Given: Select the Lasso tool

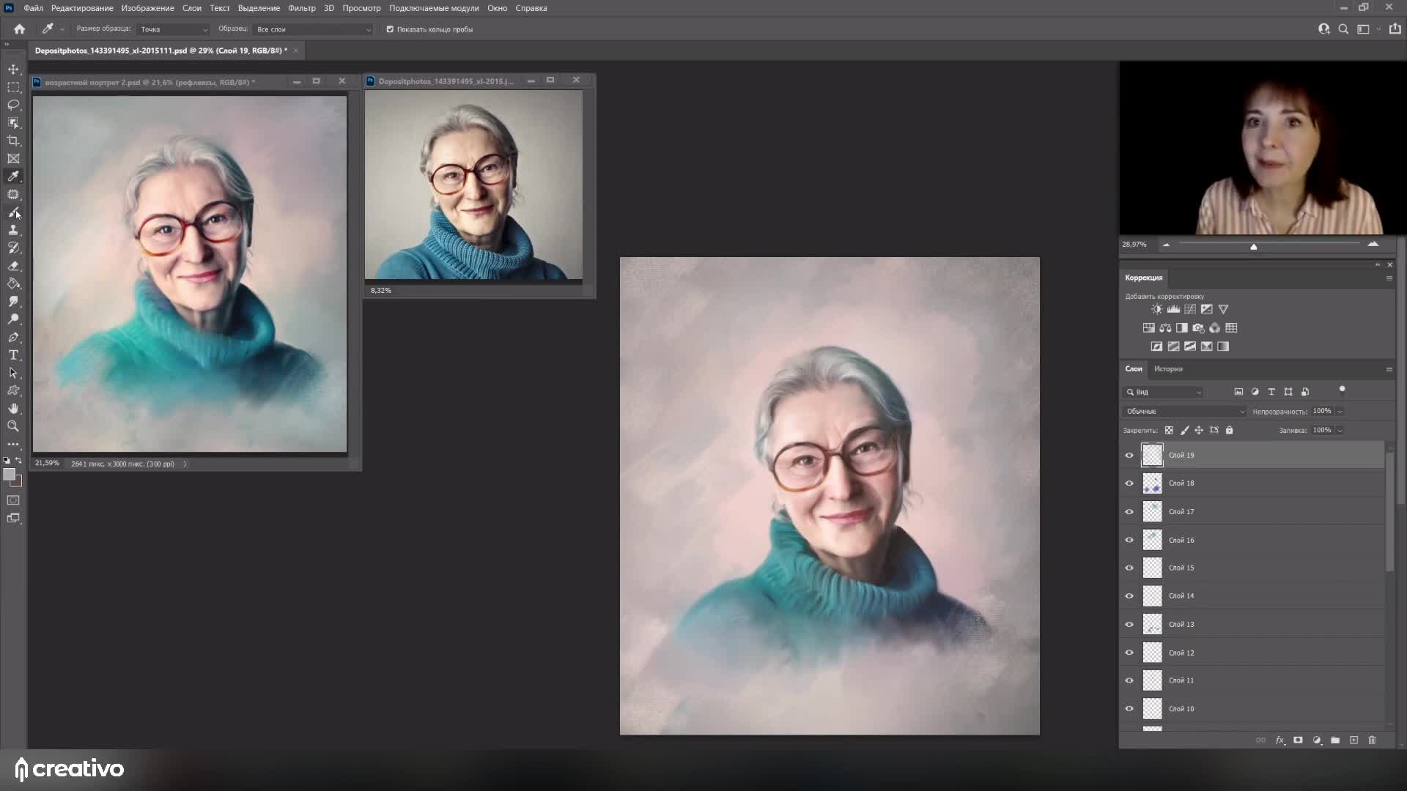Looking at the screenshot, I should coord(13,105).
